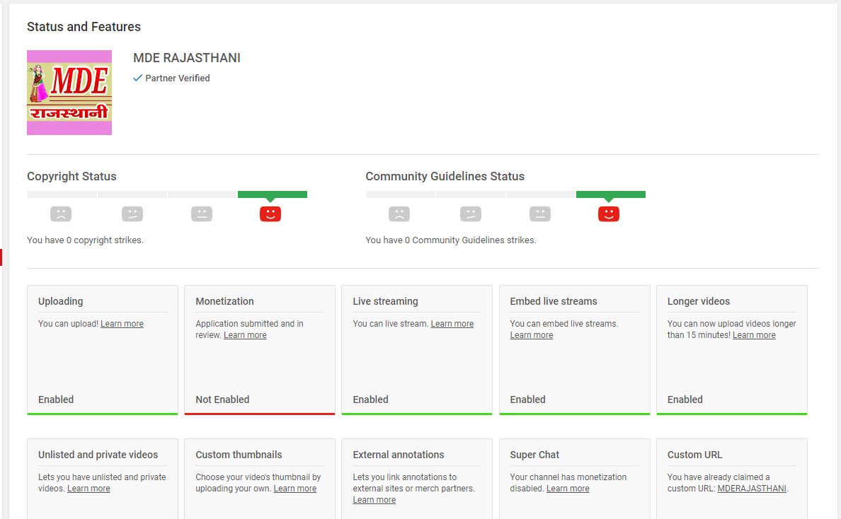The width and height of the screenshot is (841, 519).
Task: Open Learn more in the Longer videos card
Action: click(x=754, y=334)
